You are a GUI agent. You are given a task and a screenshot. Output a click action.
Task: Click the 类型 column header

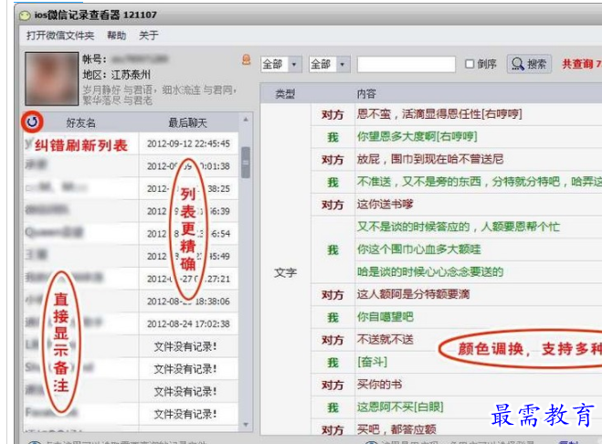coord(285,94)
